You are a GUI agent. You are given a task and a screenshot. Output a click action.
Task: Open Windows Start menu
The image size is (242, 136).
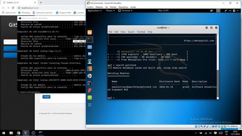3,133
